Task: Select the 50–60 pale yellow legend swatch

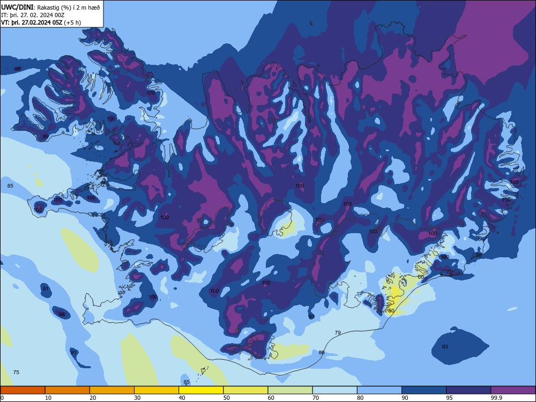Action: tap(245, 390)
